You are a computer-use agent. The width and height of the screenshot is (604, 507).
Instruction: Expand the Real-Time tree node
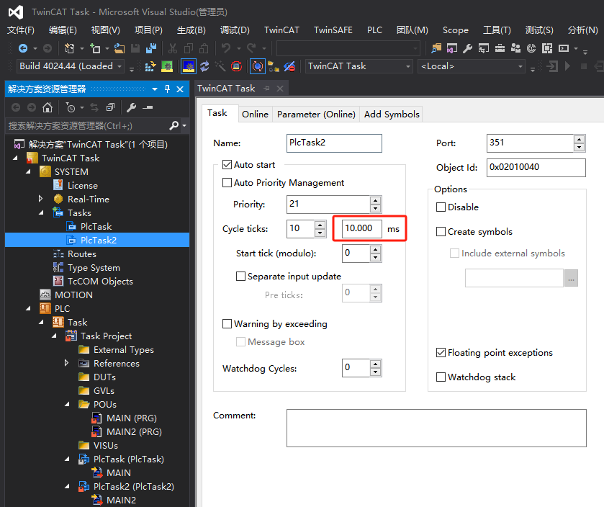click(41, 199)
